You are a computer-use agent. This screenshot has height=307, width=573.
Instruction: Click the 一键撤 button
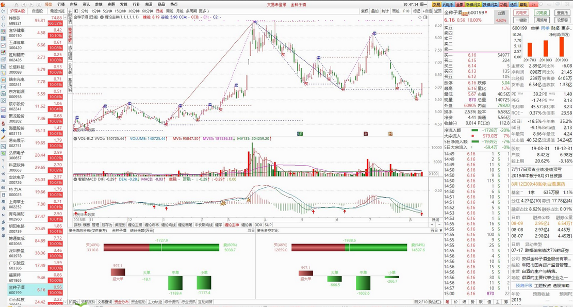[x=521, y=20]
